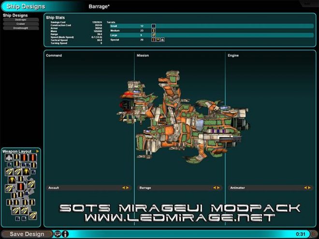Screen dimensions: 319x239
Task: Click the Command section heading
Action: coord(54,55)
